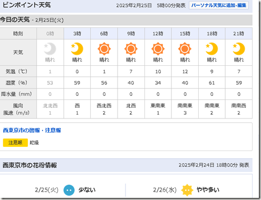Click the 3時 moon weather icon
The width and height of the screenshot is (261, 200).
point(77,48)
